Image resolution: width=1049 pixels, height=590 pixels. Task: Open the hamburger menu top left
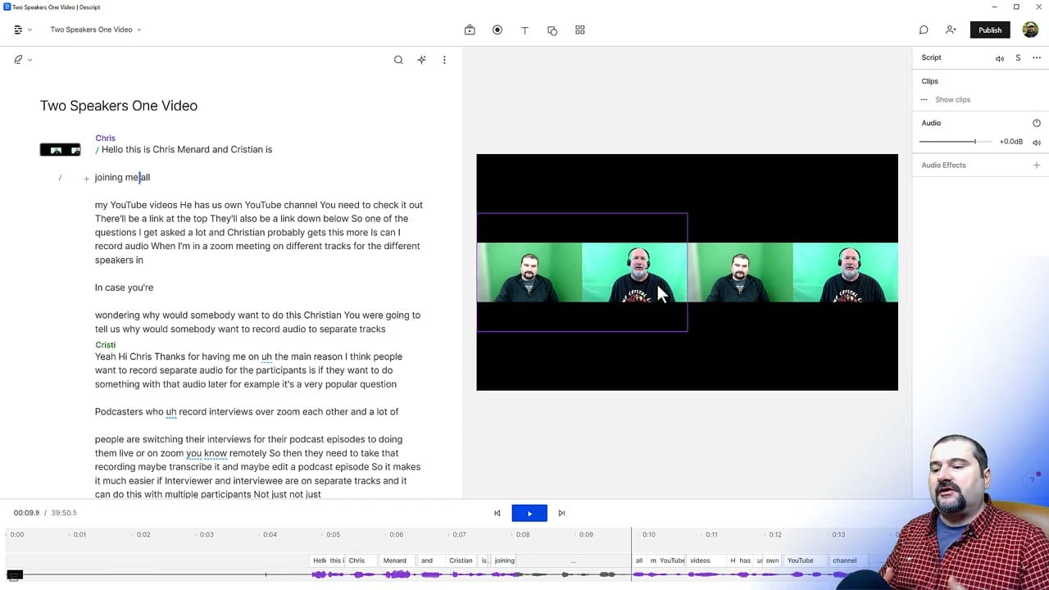pos(18,29)
